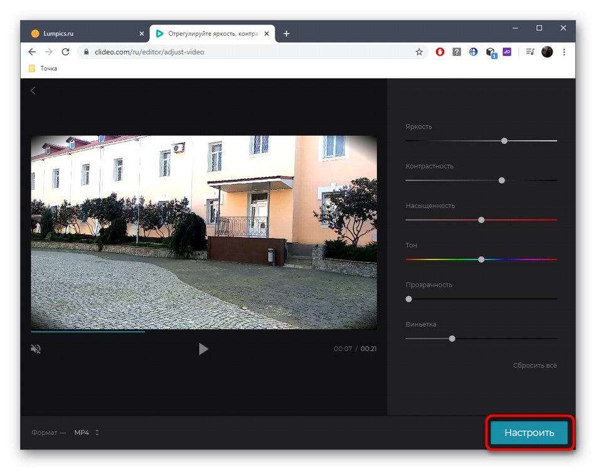
Task: Open the cube extension with badge
Action: [x=491, y=53]
